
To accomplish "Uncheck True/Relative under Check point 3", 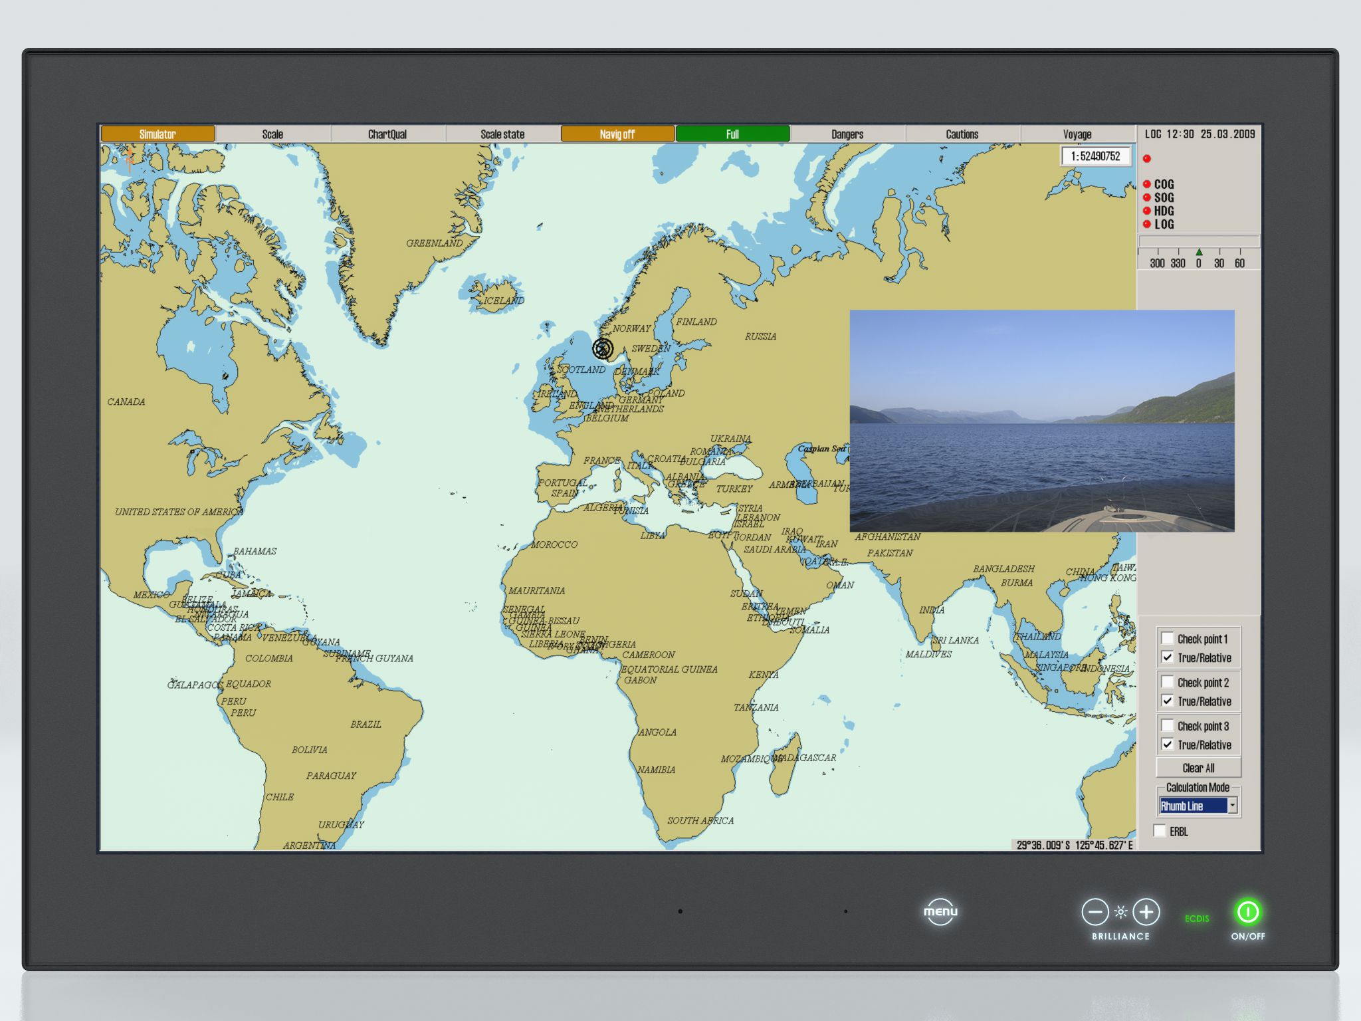I will [x=1168, y=744].
